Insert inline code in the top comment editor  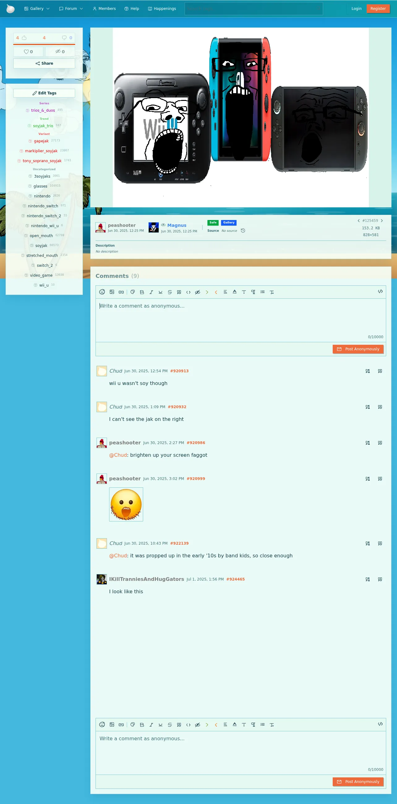pyautogui.click(x=188, y=292)
